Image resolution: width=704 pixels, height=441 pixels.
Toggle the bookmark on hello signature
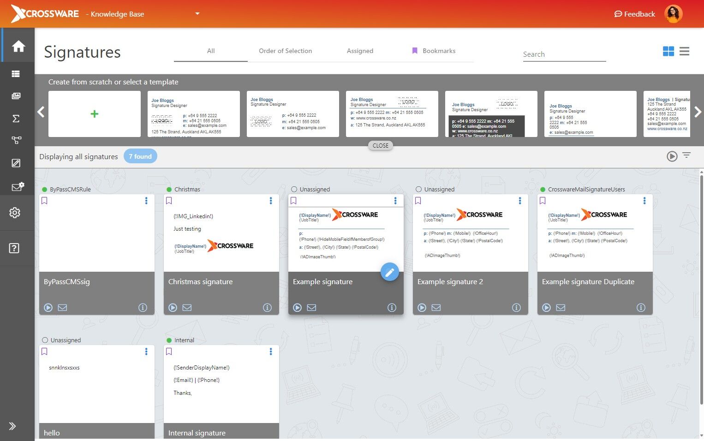click(x=44, y=352)
